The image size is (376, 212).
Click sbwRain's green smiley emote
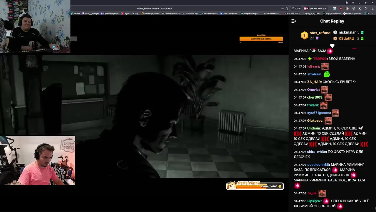(327, 74)
